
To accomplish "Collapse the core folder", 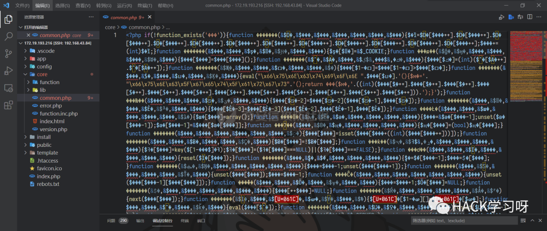I will [x=42, y=74].
